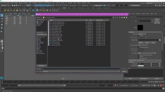Click go to end of playback range
165x92 pixels.
tap(163, 82)
